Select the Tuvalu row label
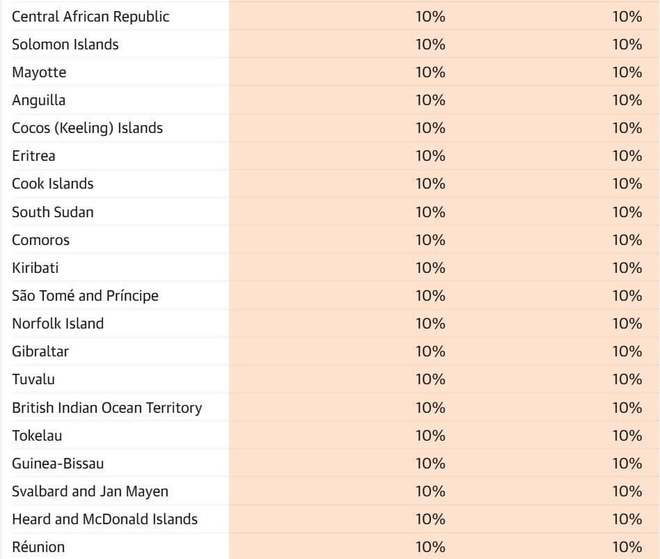 pos(33,379)
